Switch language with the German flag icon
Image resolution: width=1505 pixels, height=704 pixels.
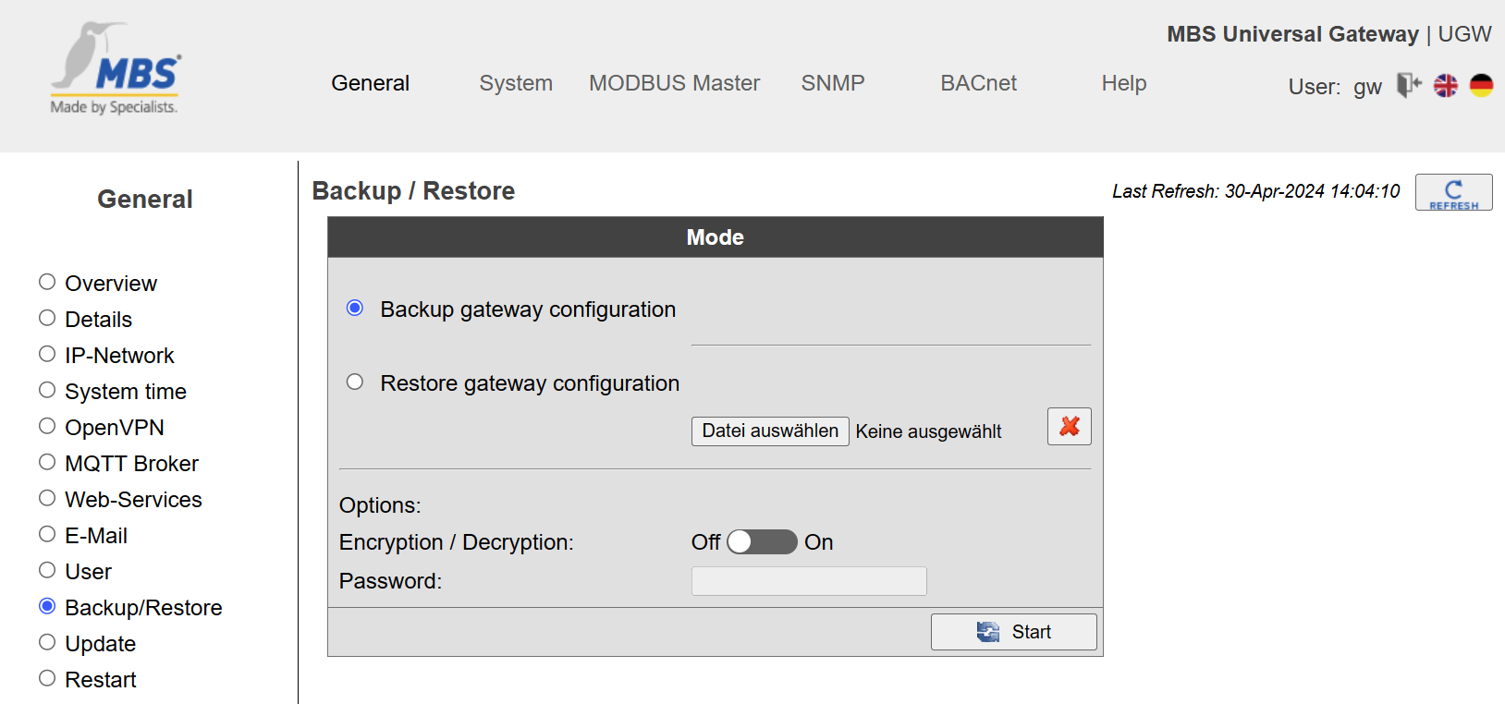click(1482, 85)
